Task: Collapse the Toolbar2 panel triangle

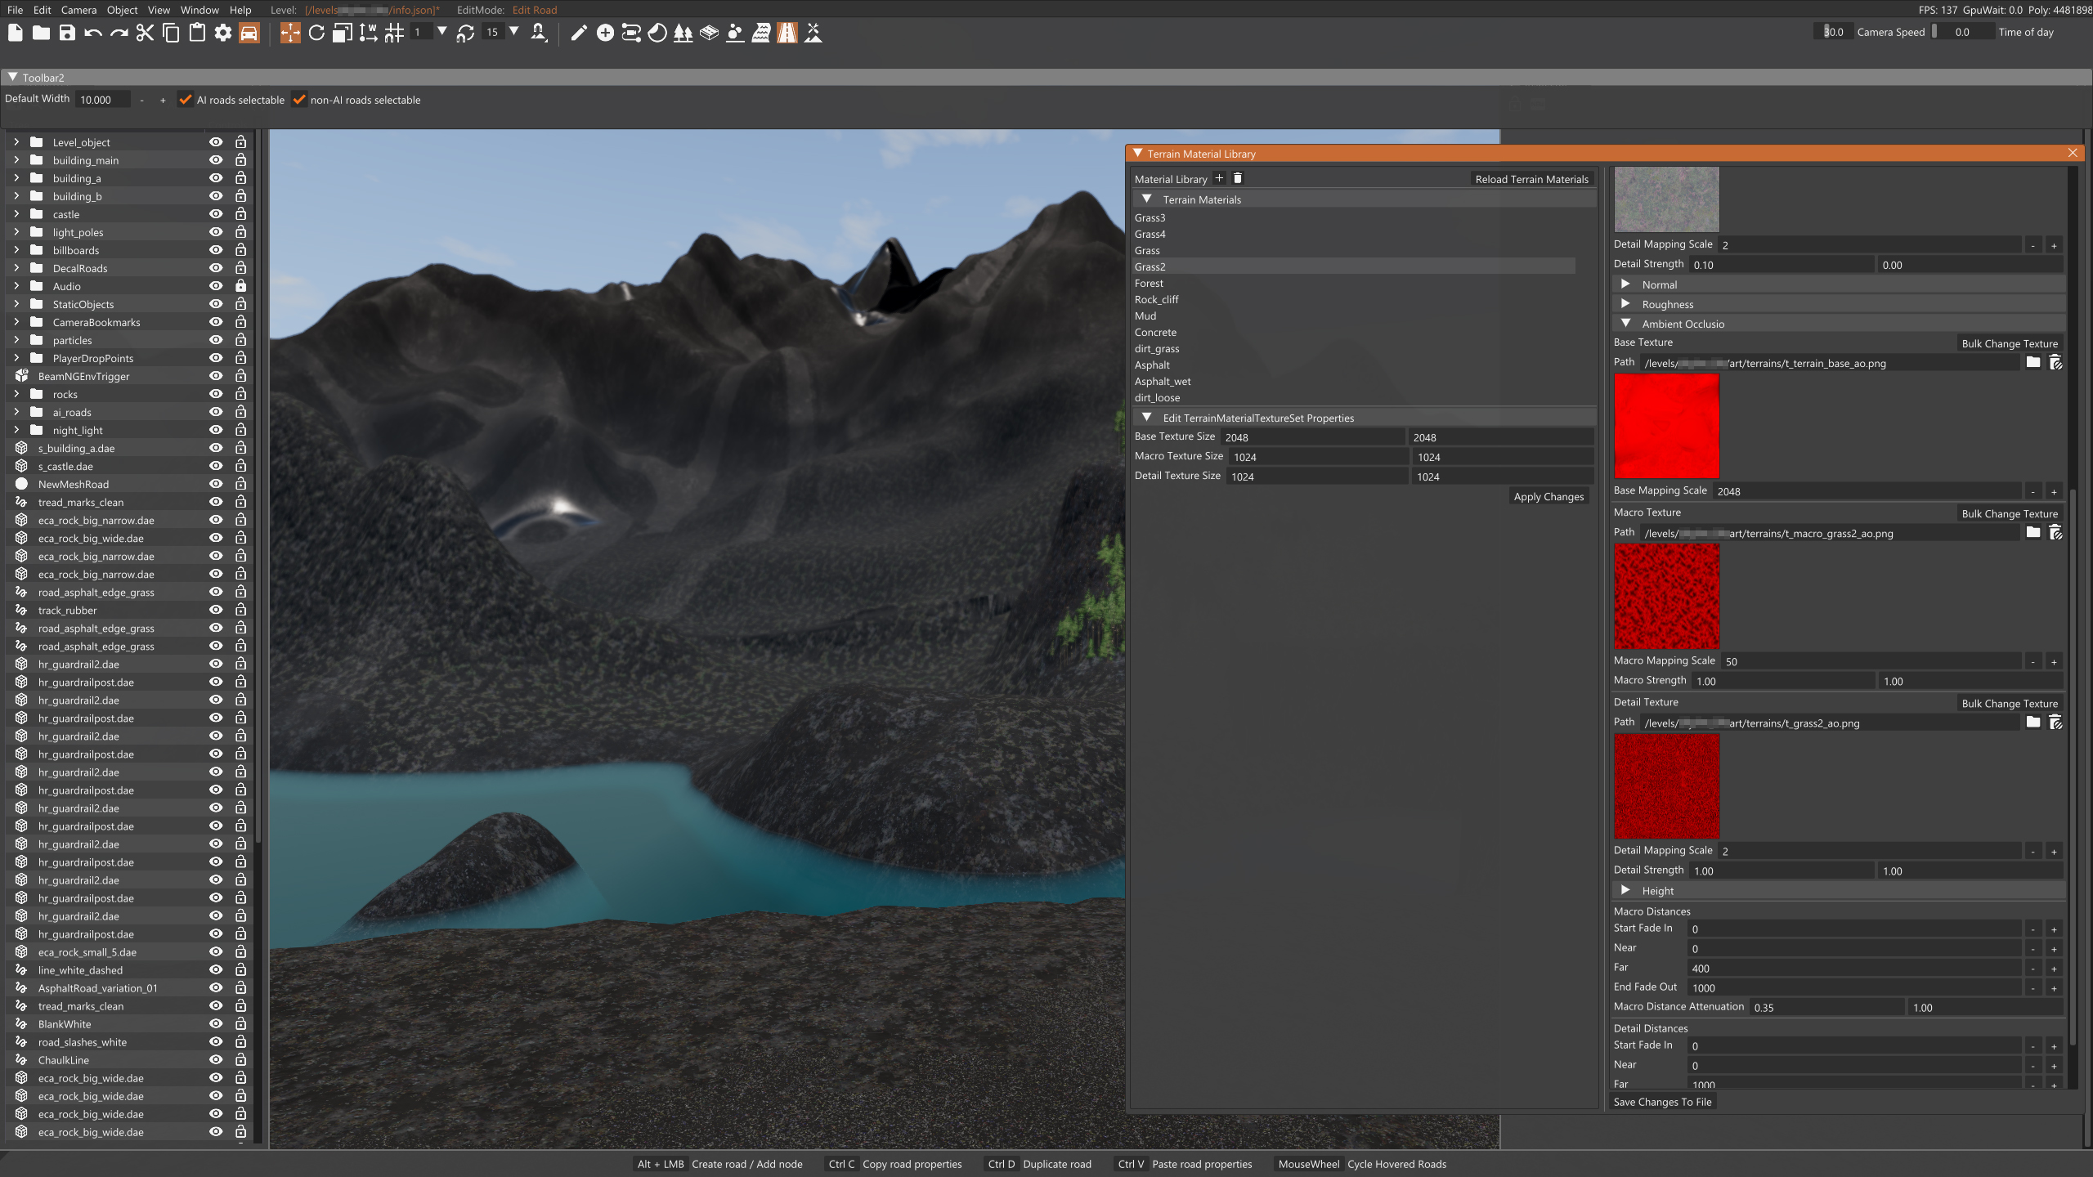Action: pyautogui.click(x=12, y=77)
